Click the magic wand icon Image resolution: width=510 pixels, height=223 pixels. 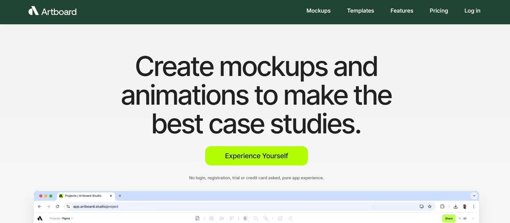[x=231, y=218]
